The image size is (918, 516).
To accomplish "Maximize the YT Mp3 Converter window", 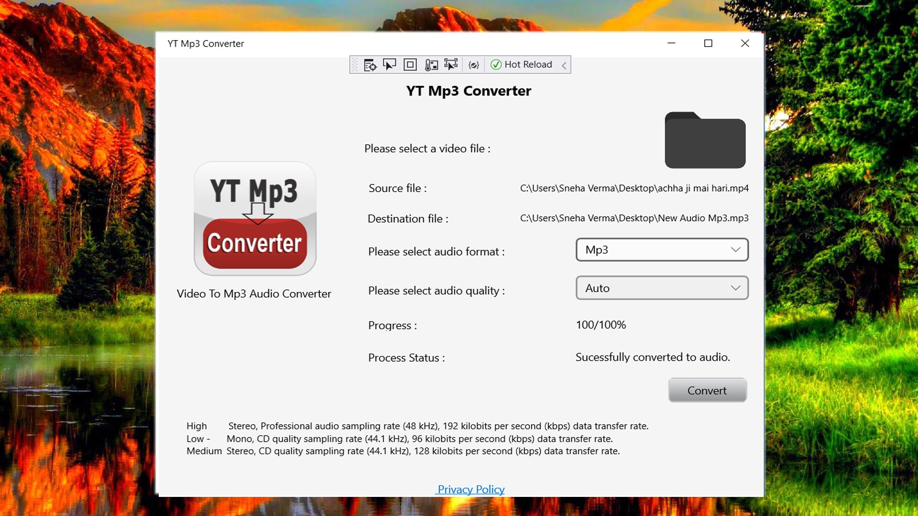I will [708, 43].
